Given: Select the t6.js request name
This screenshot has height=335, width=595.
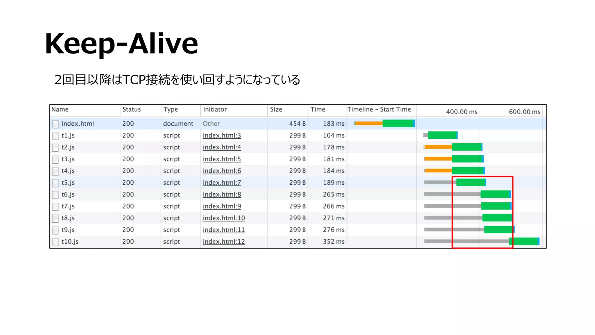Looking at the screenshot, I should (68, 195).
